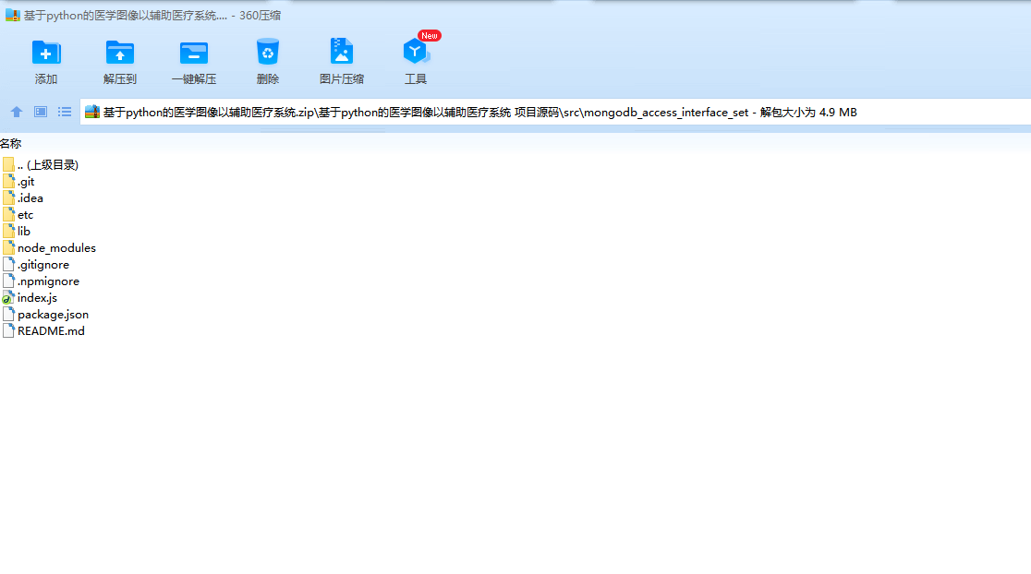
Task: Select the package.json file
Action: coord(46,315)
